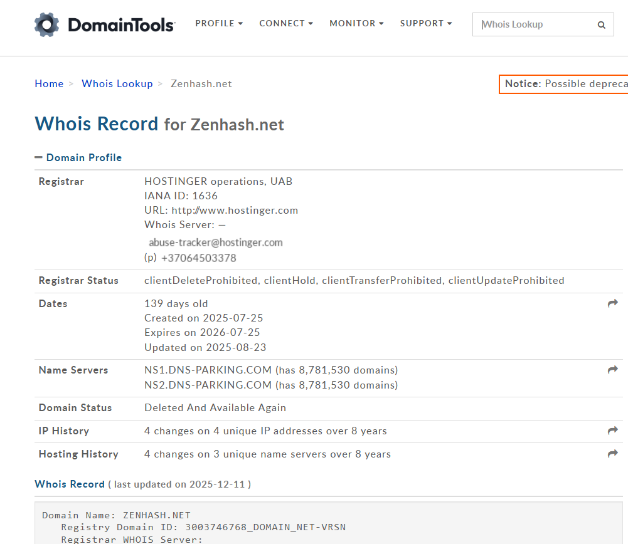Click the Zenhash.net breadcrumb item
The width and height of the screenshot is (628, 544).
point(201,84)
